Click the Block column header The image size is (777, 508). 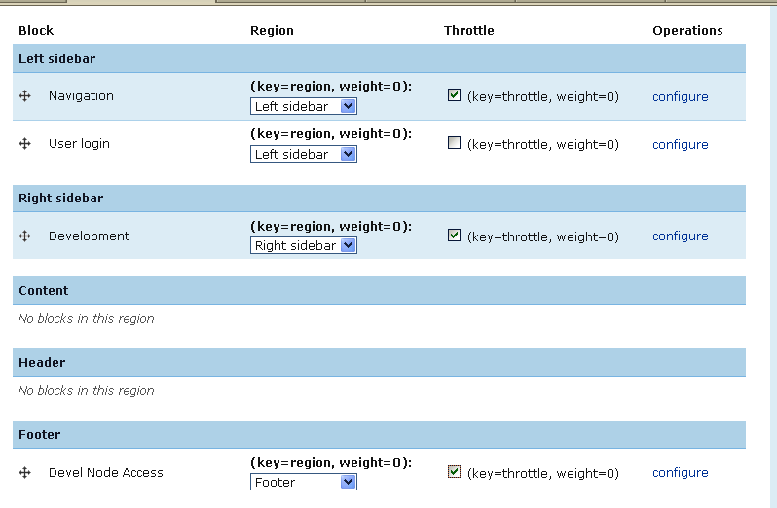point(36,31)
